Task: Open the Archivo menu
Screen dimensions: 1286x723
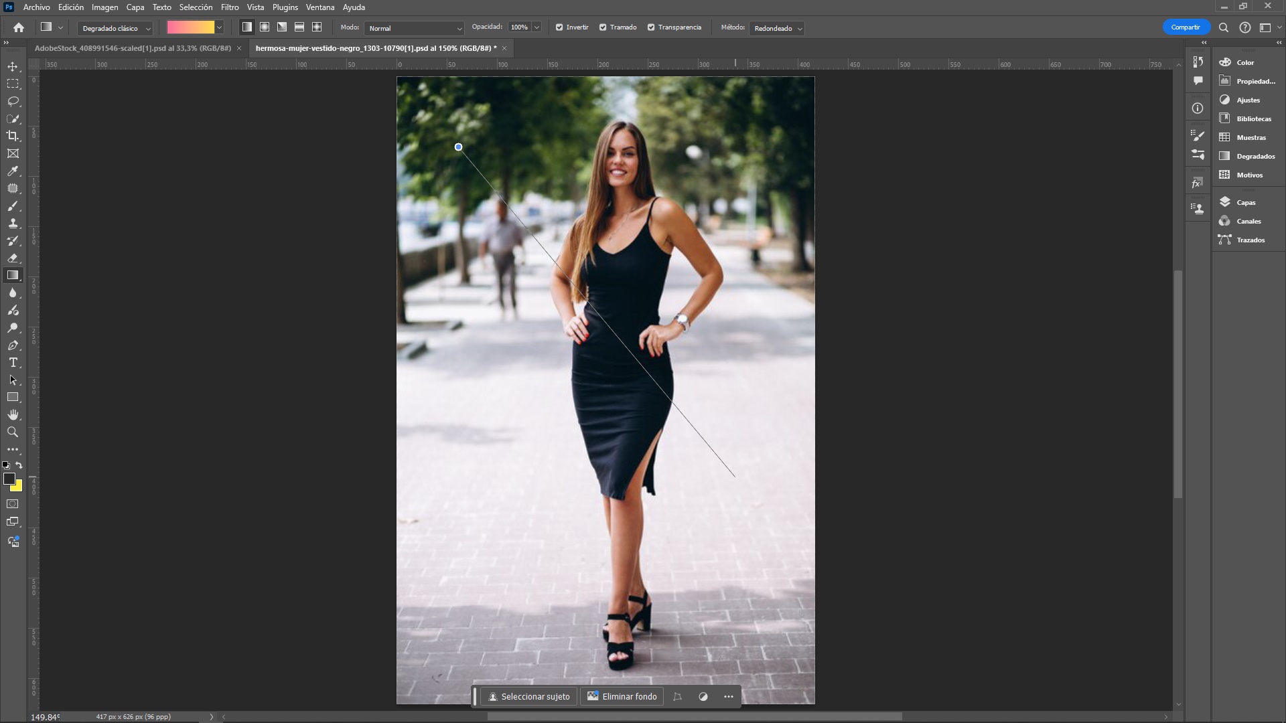Action: [x=36, y=7]
